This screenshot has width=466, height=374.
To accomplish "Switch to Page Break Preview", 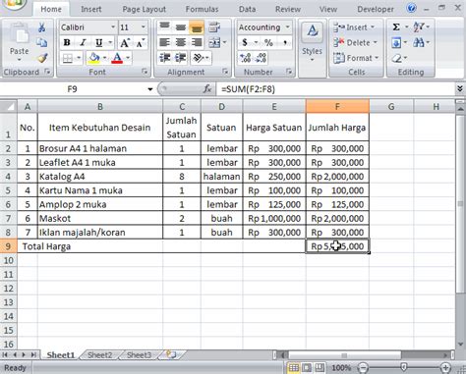I will coord(320,367).
